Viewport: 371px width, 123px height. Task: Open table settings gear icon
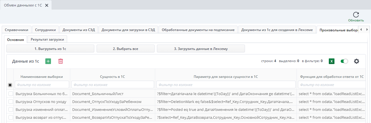tap(356, 61)
